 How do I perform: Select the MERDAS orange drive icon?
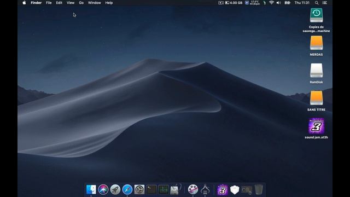tap(316, 43)
